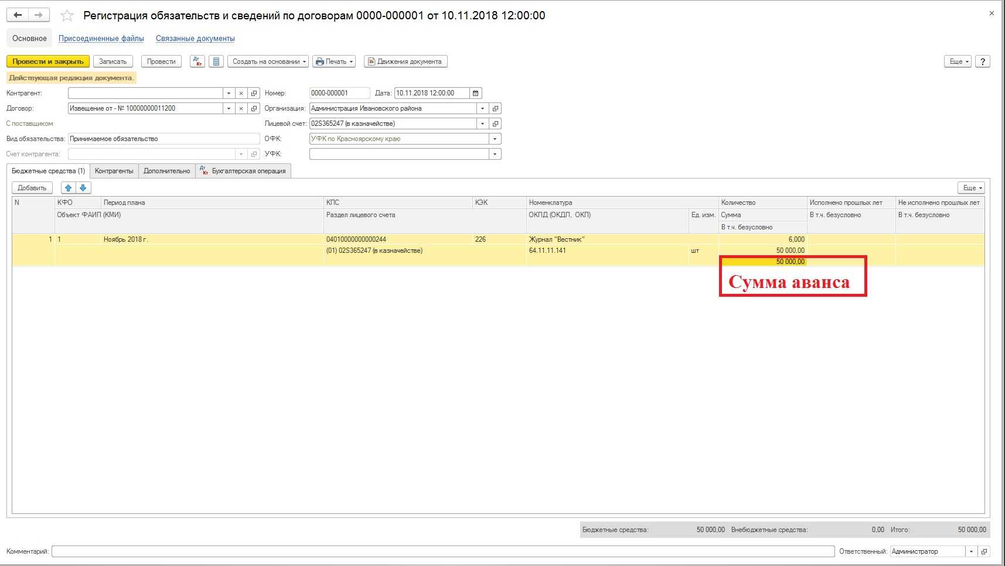Expand the ОФК dropdown
The image size is (1005, 566).
pyautogui.click(x=495, y=139)
